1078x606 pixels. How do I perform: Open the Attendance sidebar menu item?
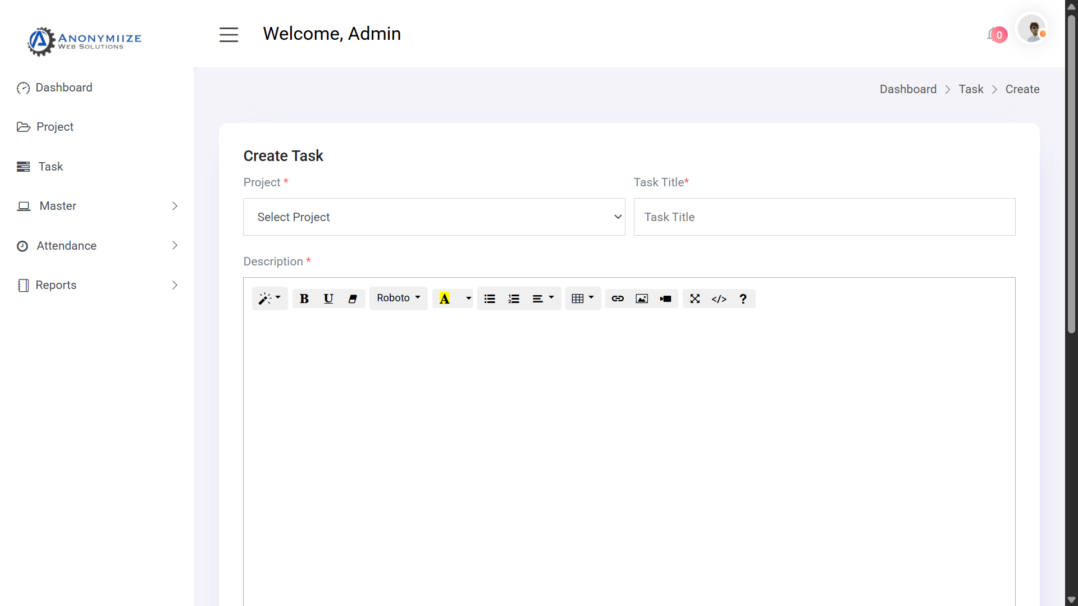[x=66, y=246]
